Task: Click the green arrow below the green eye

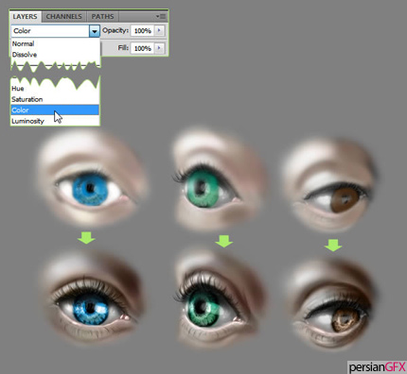Action: click(224, 241)
